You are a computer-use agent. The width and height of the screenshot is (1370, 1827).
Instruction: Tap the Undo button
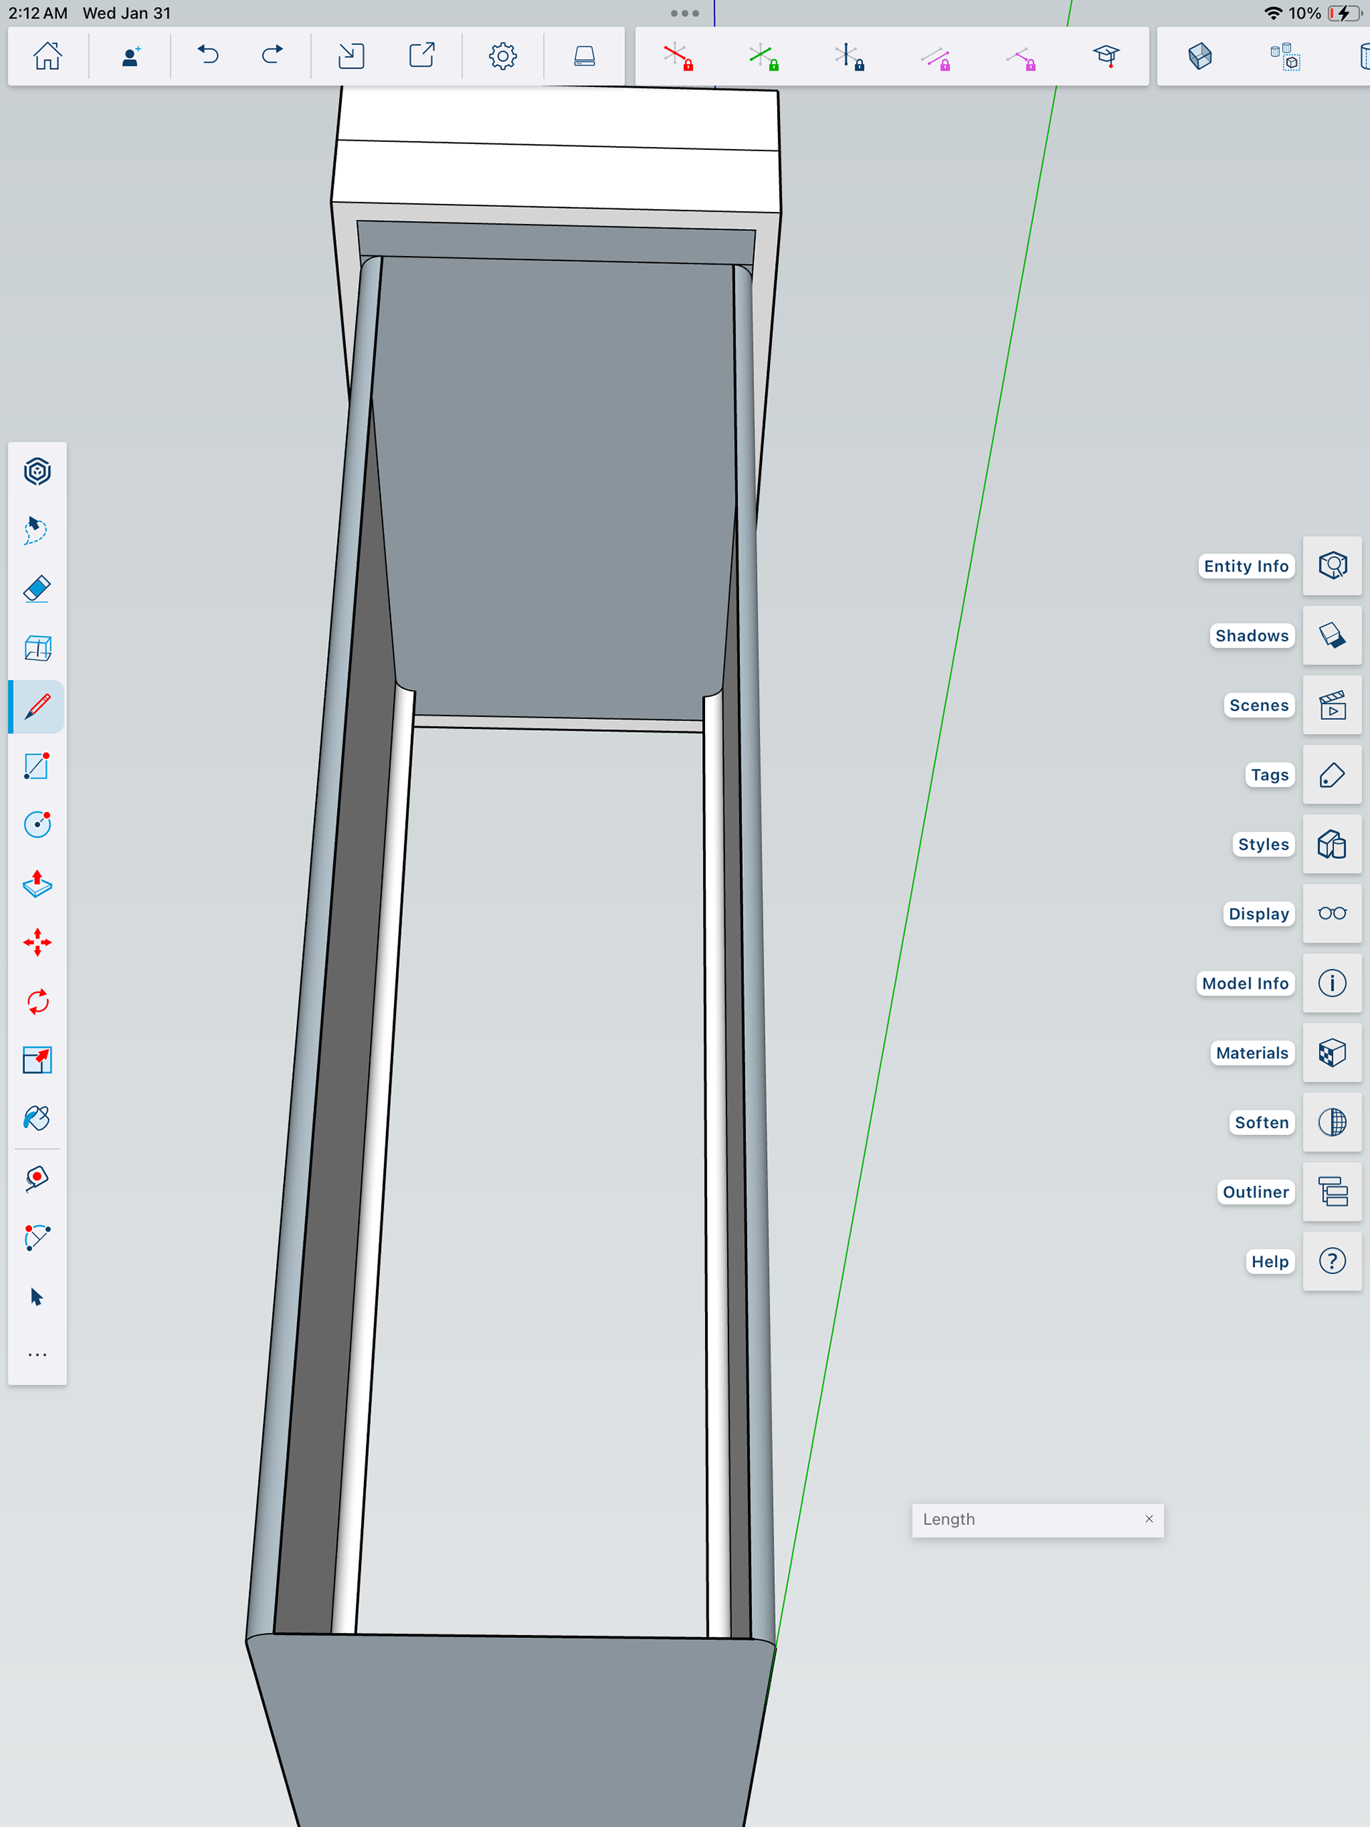pyautogui.click(x=208, y=56)
